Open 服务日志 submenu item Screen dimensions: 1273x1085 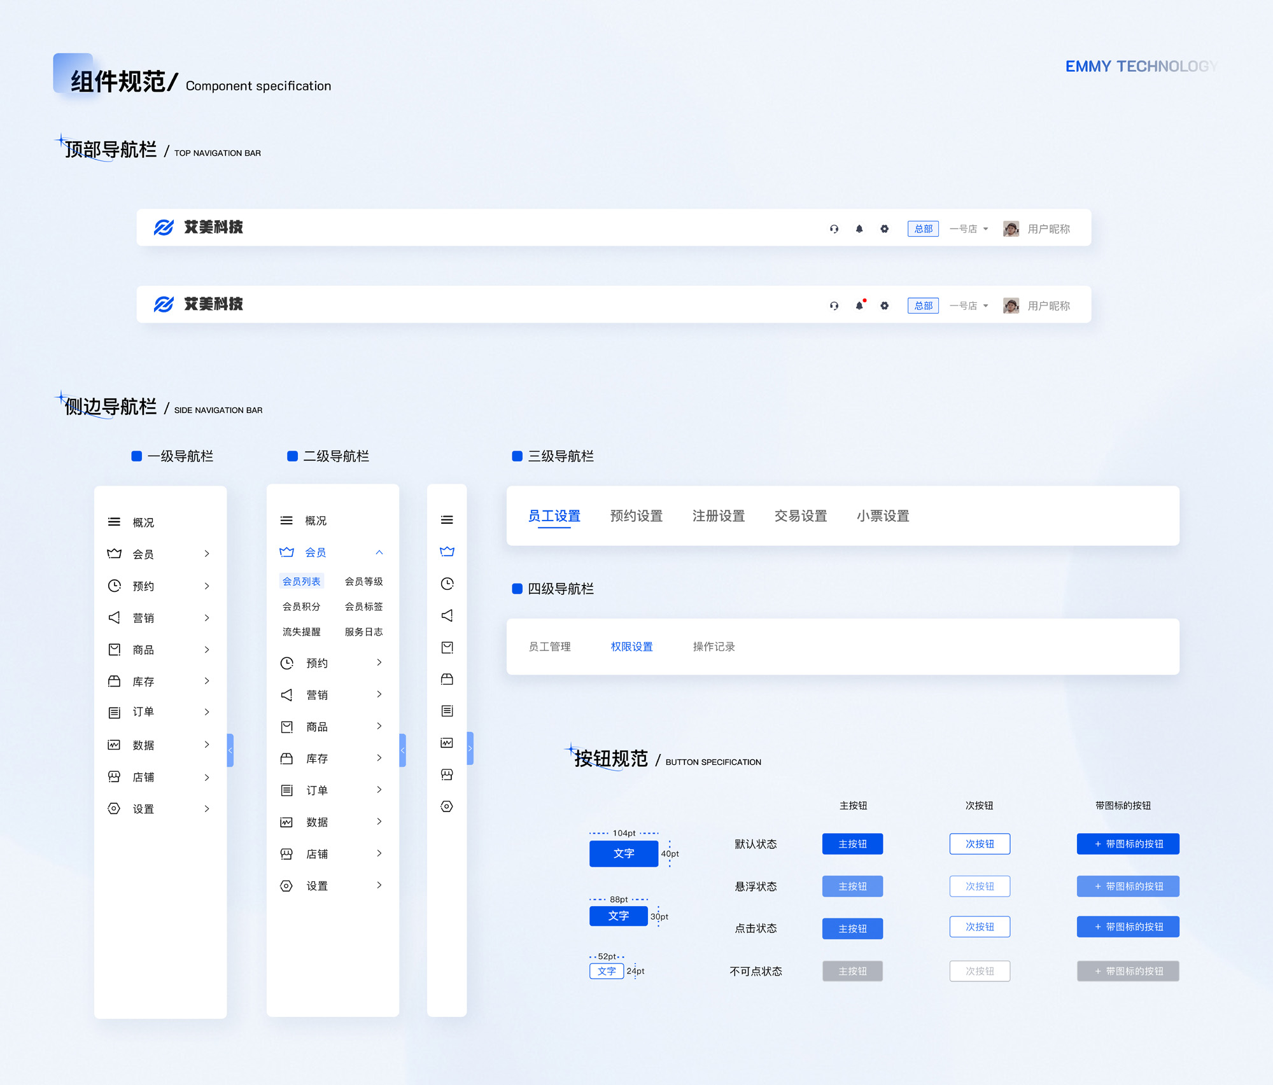(x=364, y=632)
